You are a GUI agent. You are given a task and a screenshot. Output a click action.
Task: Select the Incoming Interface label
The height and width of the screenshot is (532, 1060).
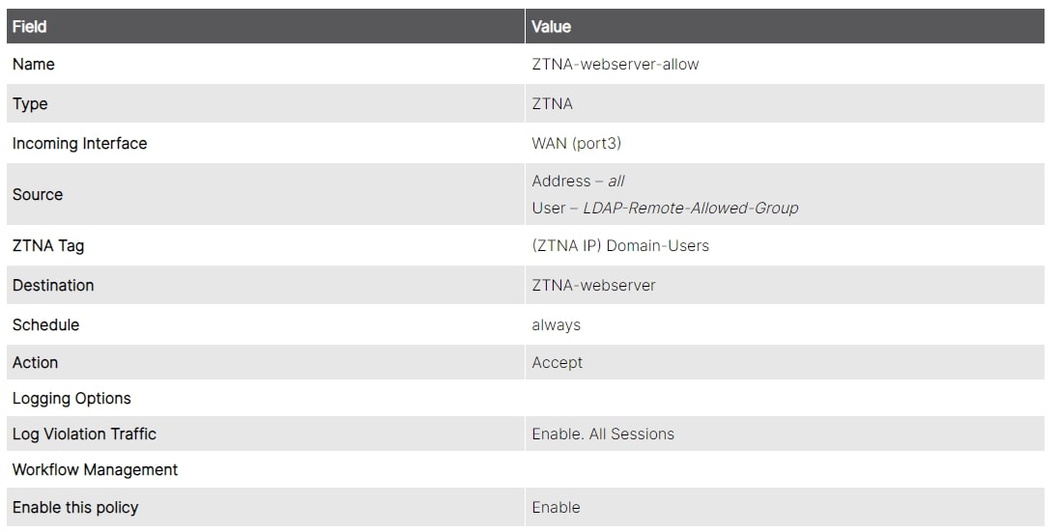point(79,144)
